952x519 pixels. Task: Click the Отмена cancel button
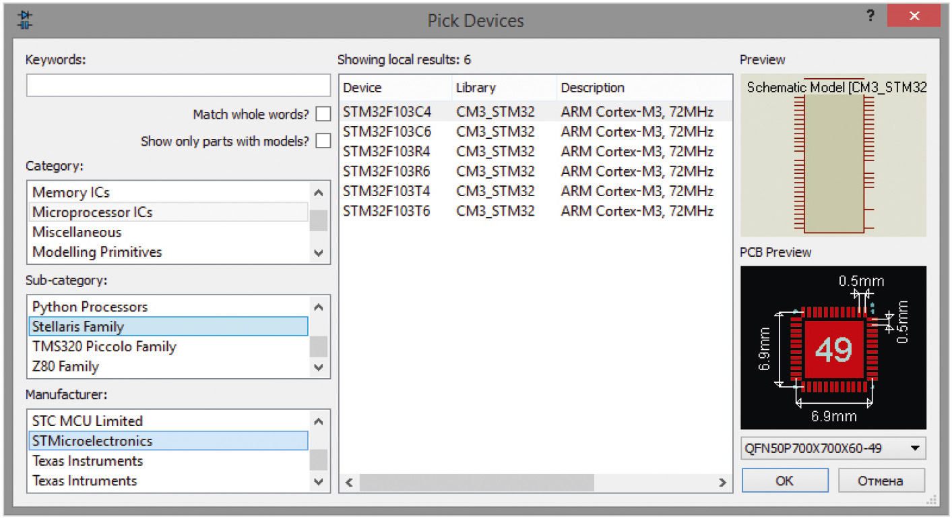pos(881,481)
